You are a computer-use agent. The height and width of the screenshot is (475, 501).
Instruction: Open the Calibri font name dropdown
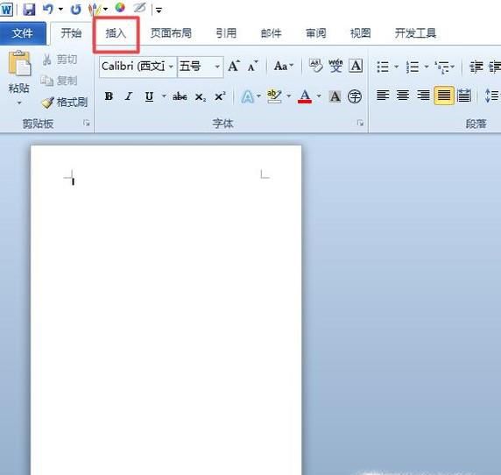click(x=171, y=67)
